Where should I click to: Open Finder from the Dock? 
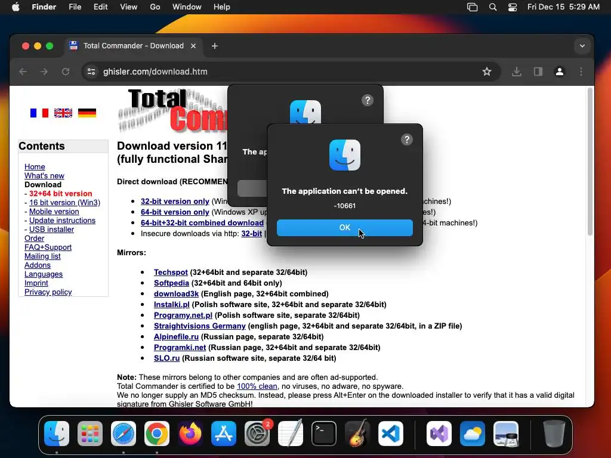57,434
